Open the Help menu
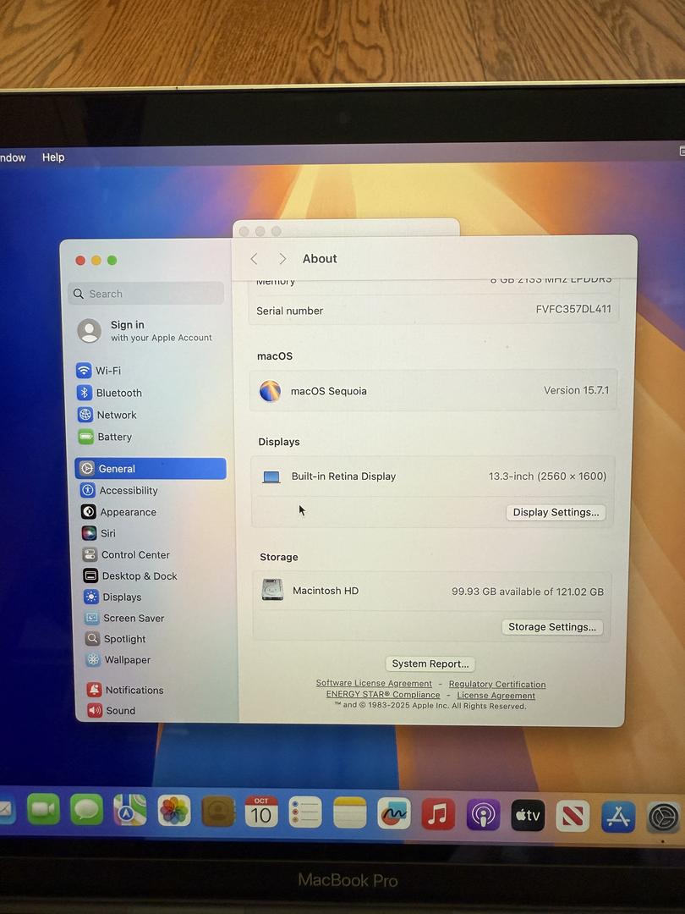Screen dimensions: 685x914 pos(53,157)
